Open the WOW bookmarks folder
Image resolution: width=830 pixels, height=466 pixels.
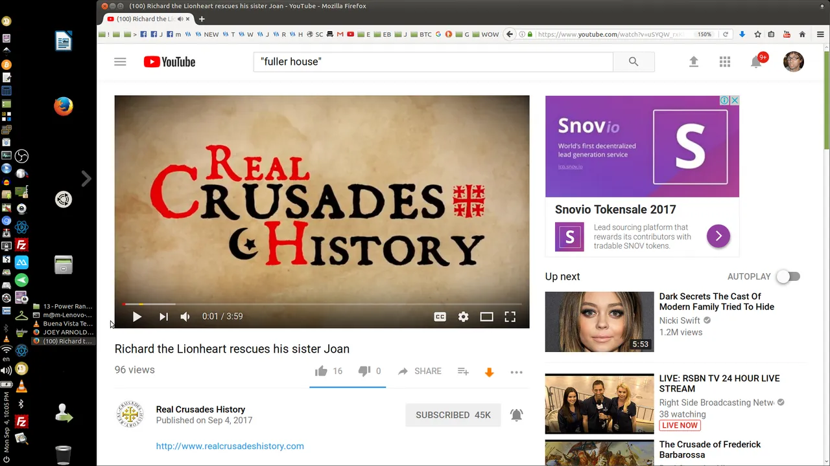coord(486,34)
